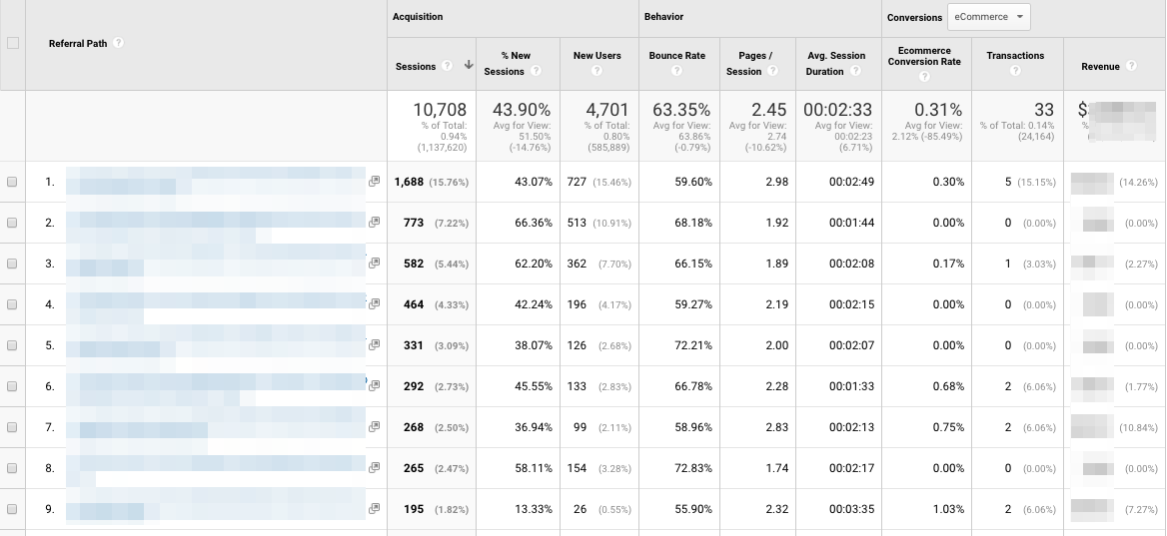Click the Sessions column help icon

click(446, 66)
